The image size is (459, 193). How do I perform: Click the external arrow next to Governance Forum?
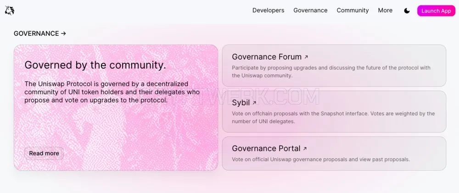(306, 57)
